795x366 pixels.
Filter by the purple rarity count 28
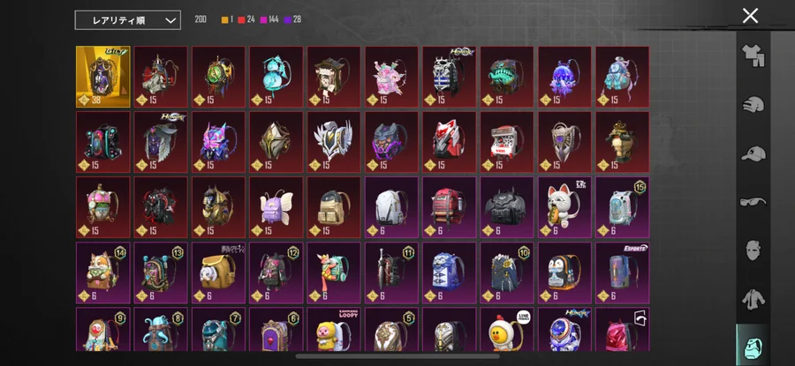pyautogui.click(x=292, y=19)
